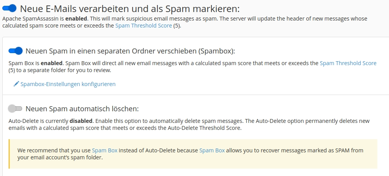Click the '(5)' value before 'to a separate folder'
The image size is (389, 176).
coord(12,70)
